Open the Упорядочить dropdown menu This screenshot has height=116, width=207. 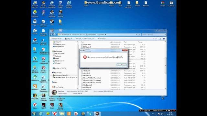[x=56, y=39]
